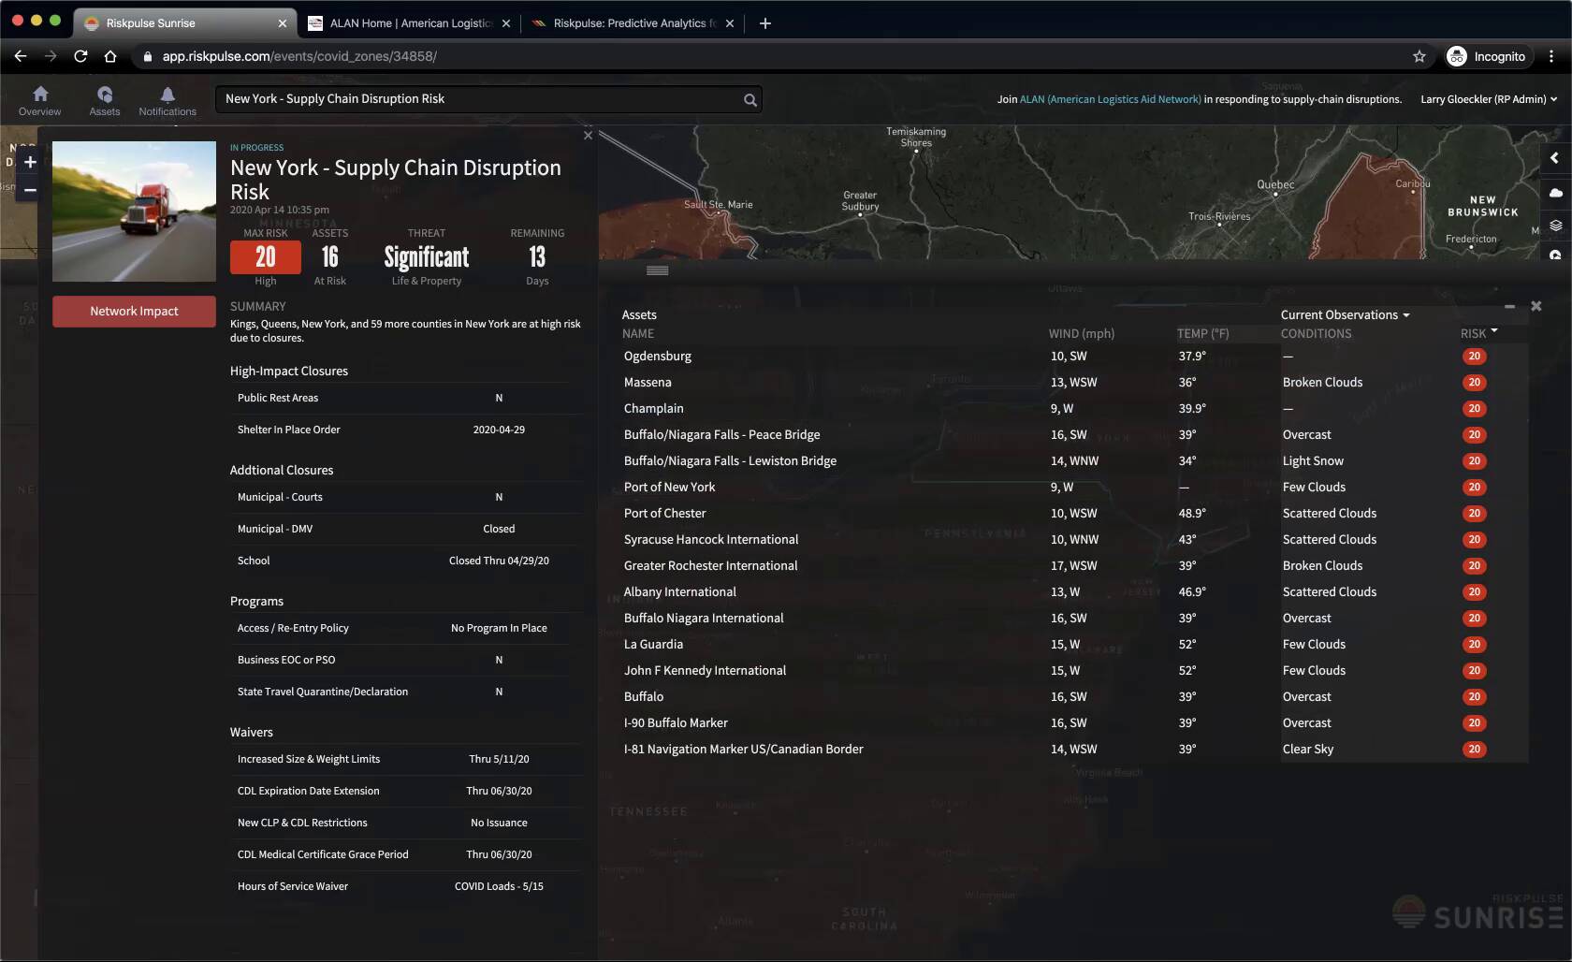Screen dimensions: 1572x962
Task: Click the drag handle above the Assets panel
Action: pos(657,270)
